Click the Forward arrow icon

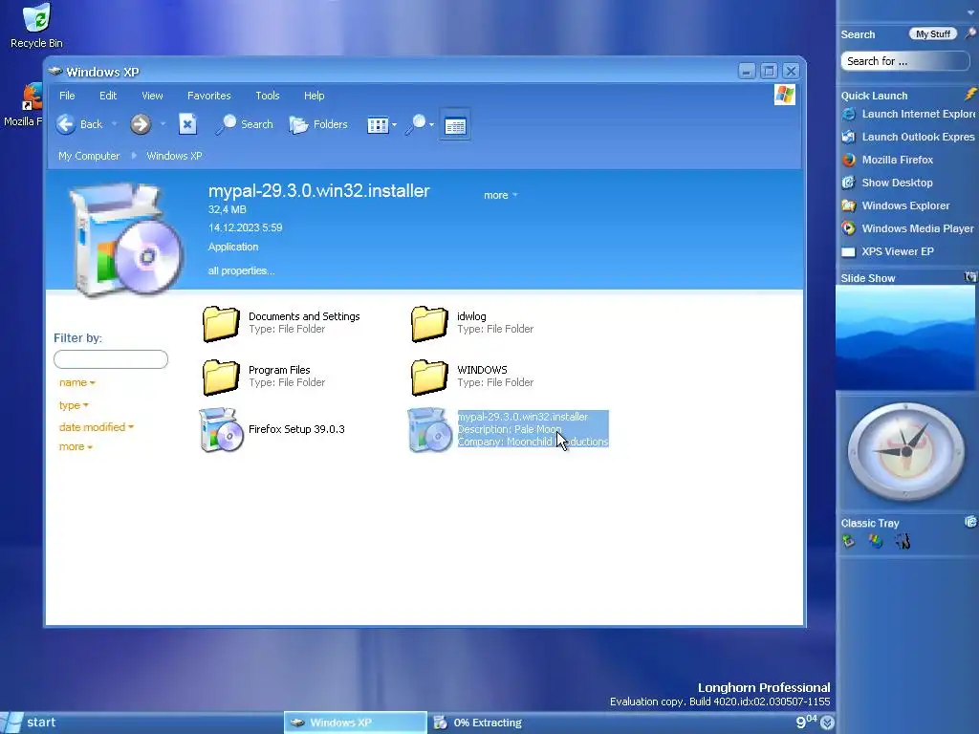pos(141,124)
